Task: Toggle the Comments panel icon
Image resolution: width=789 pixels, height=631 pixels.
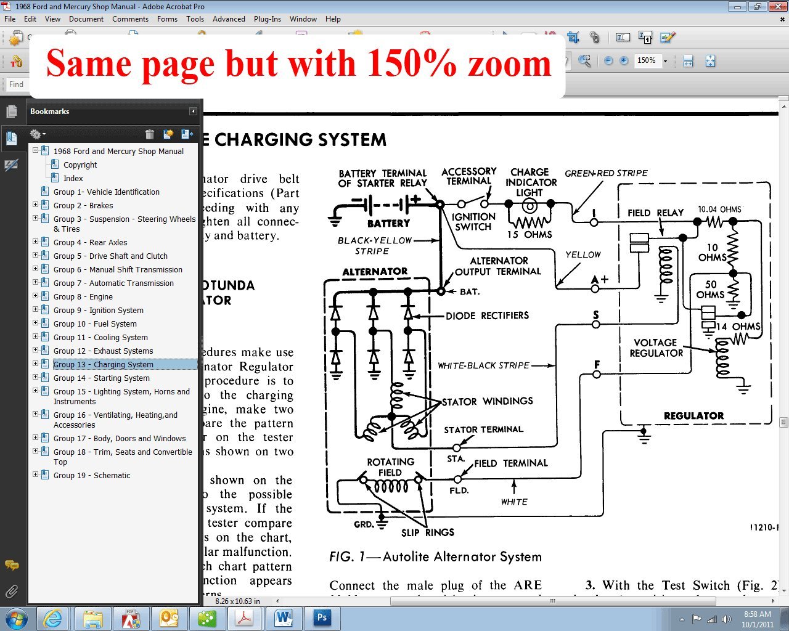Action: click(x=11, y=565)
